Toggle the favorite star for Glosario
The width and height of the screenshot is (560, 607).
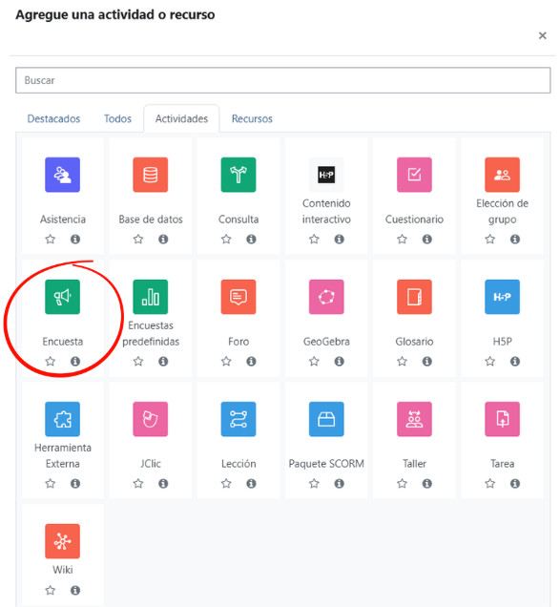click(402, 362)
